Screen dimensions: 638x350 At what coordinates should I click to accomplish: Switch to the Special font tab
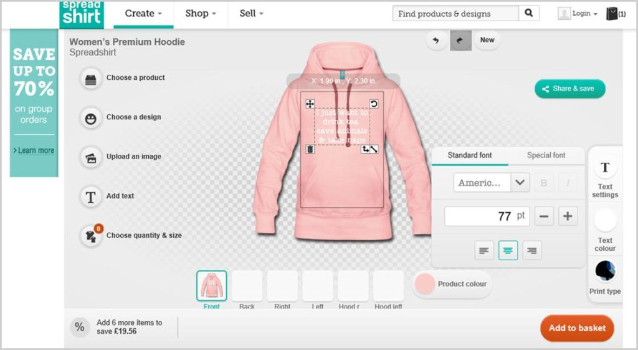[x=546, y=155]
